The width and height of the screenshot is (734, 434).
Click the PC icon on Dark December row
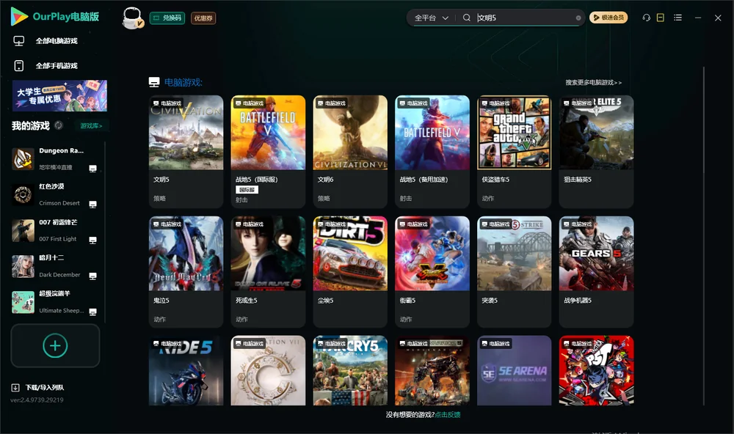click(x=92, y=276)
